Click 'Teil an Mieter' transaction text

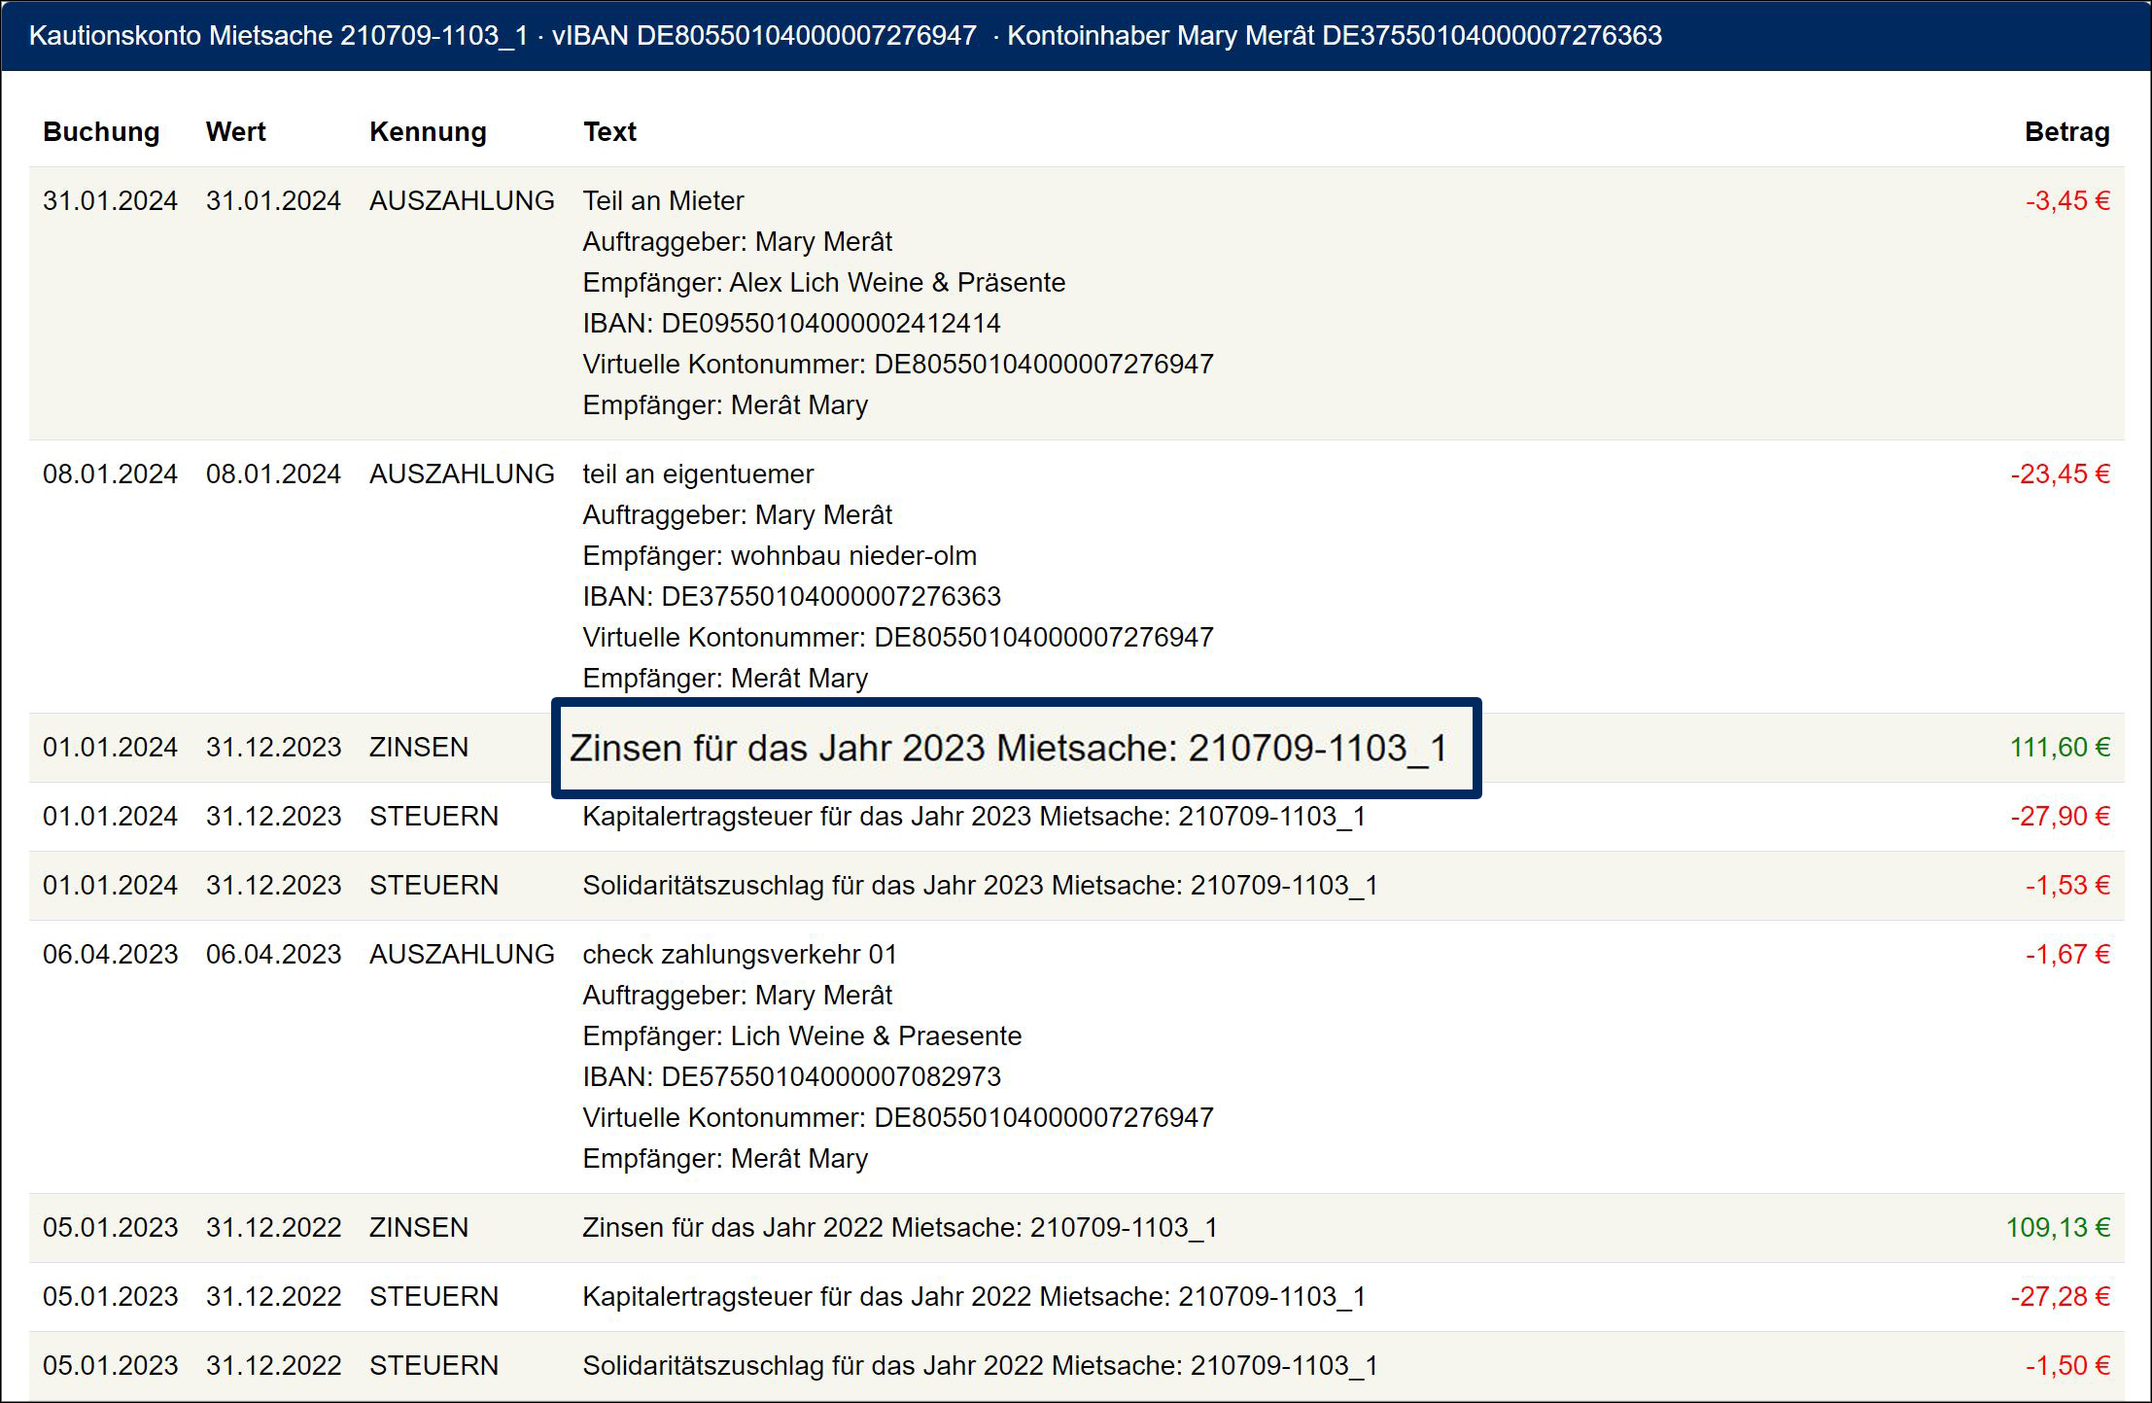[x=663, y=201]
